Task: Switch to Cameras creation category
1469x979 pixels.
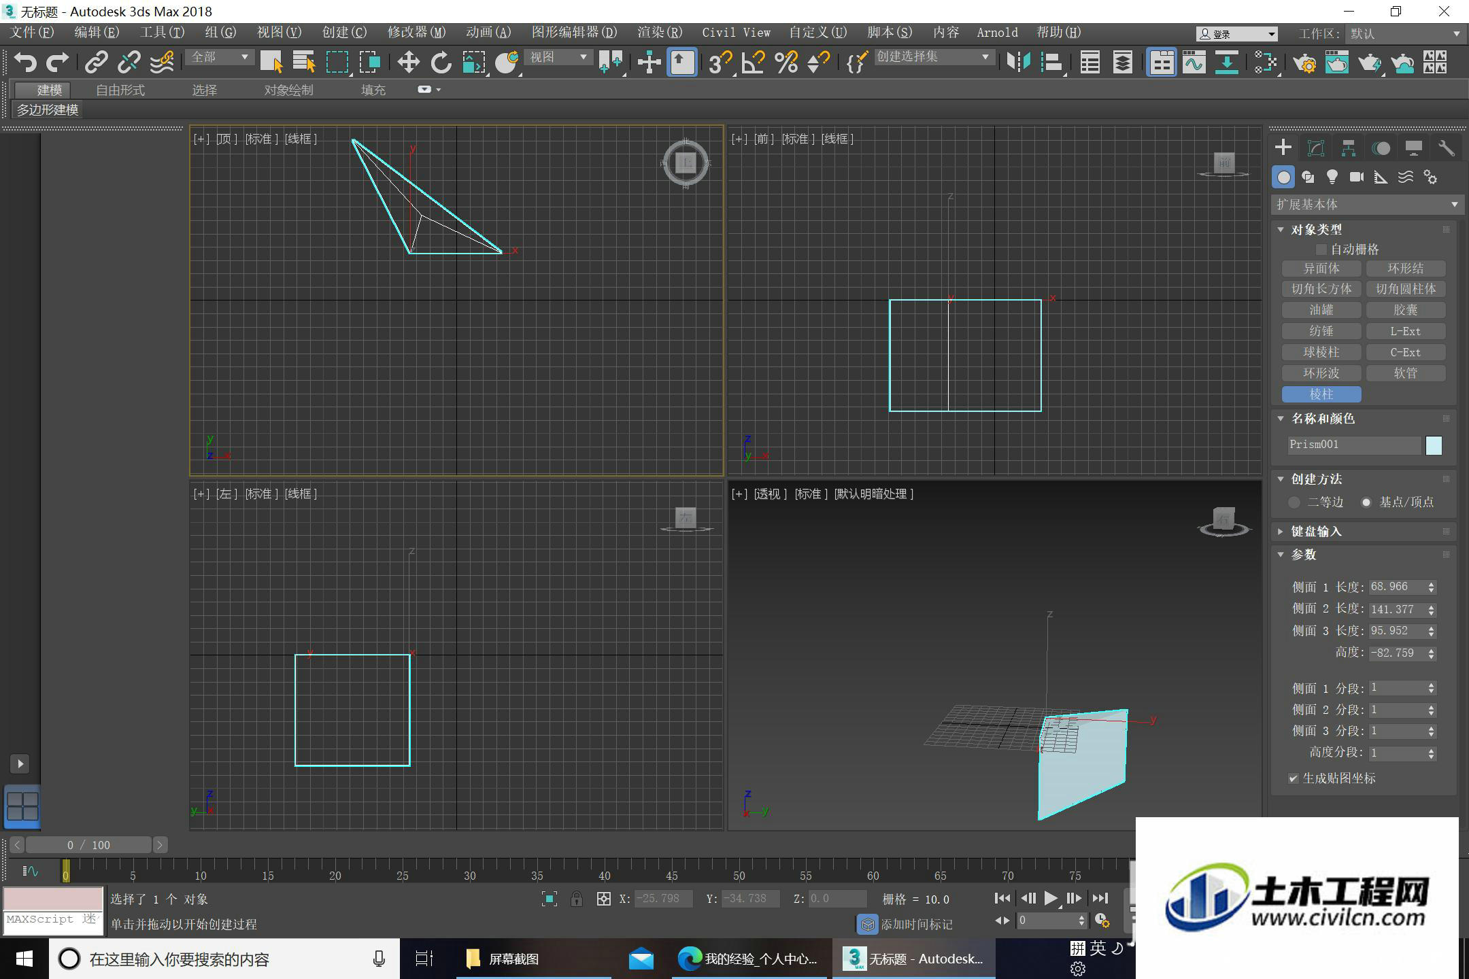Action: click(x=1357, y=177)
